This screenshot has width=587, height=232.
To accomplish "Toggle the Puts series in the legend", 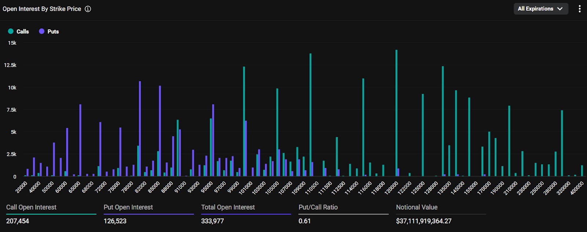I will pos(49,32).
